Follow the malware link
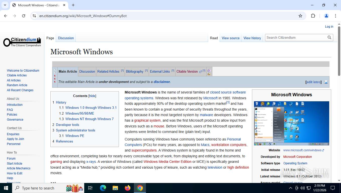 coord(206,115)
